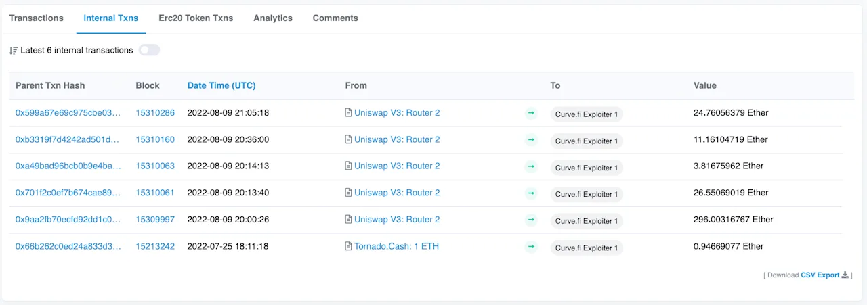The image size is (867, 305).
Task: Select the value 3.81675962 Ether
Action: click(729, 166)
